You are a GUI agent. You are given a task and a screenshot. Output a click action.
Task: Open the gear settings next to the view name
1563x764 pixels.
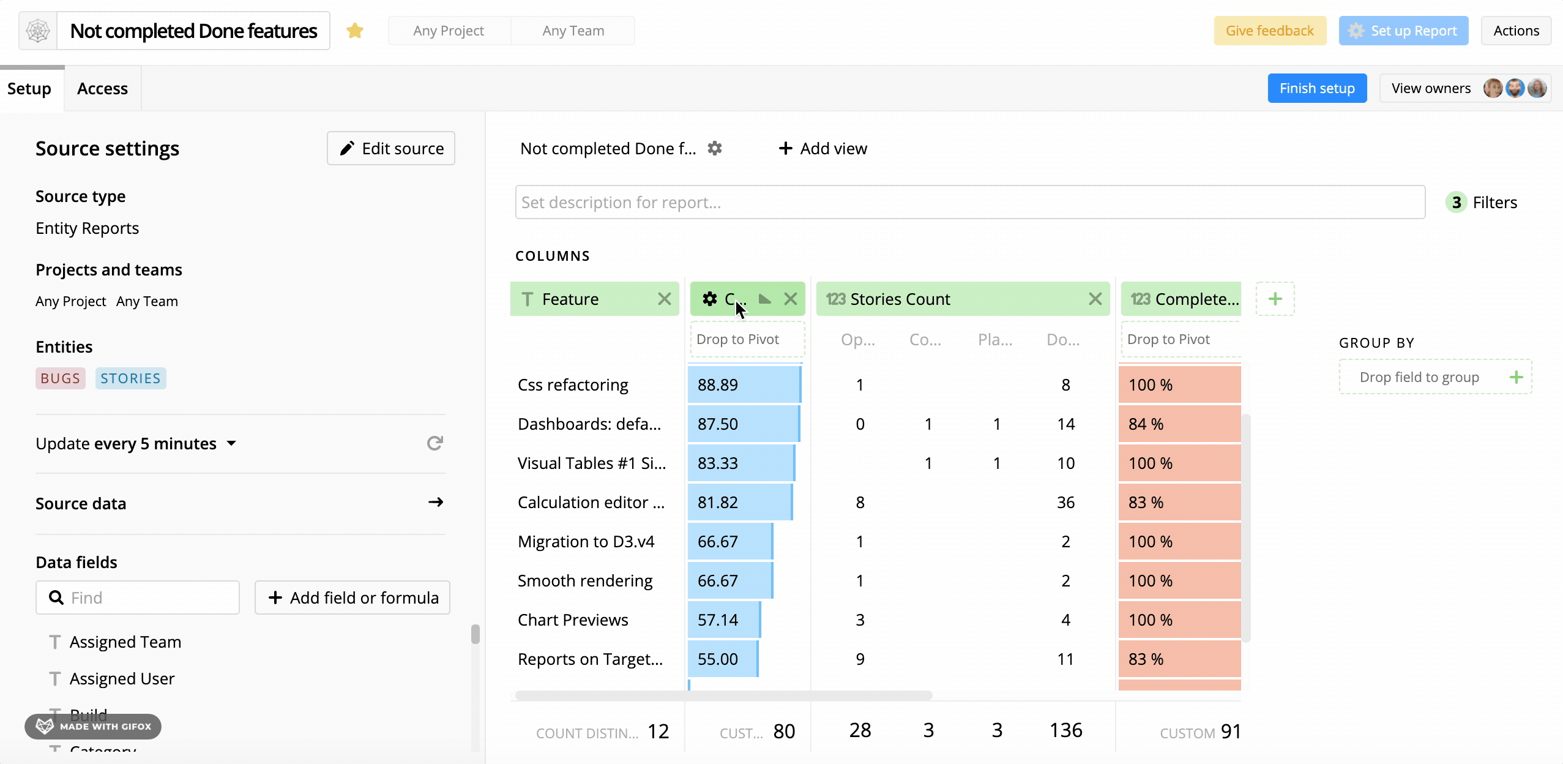tap(715, 148)
